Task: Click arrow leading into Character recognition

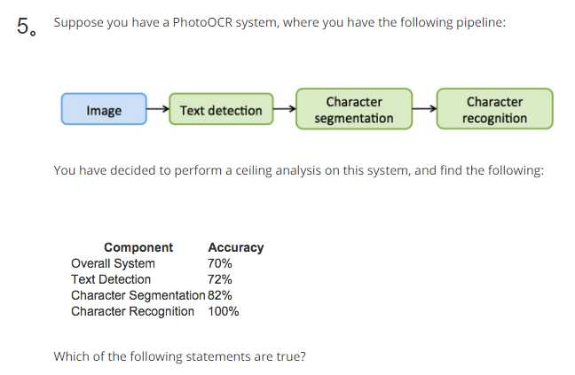Action: (424, 108)
